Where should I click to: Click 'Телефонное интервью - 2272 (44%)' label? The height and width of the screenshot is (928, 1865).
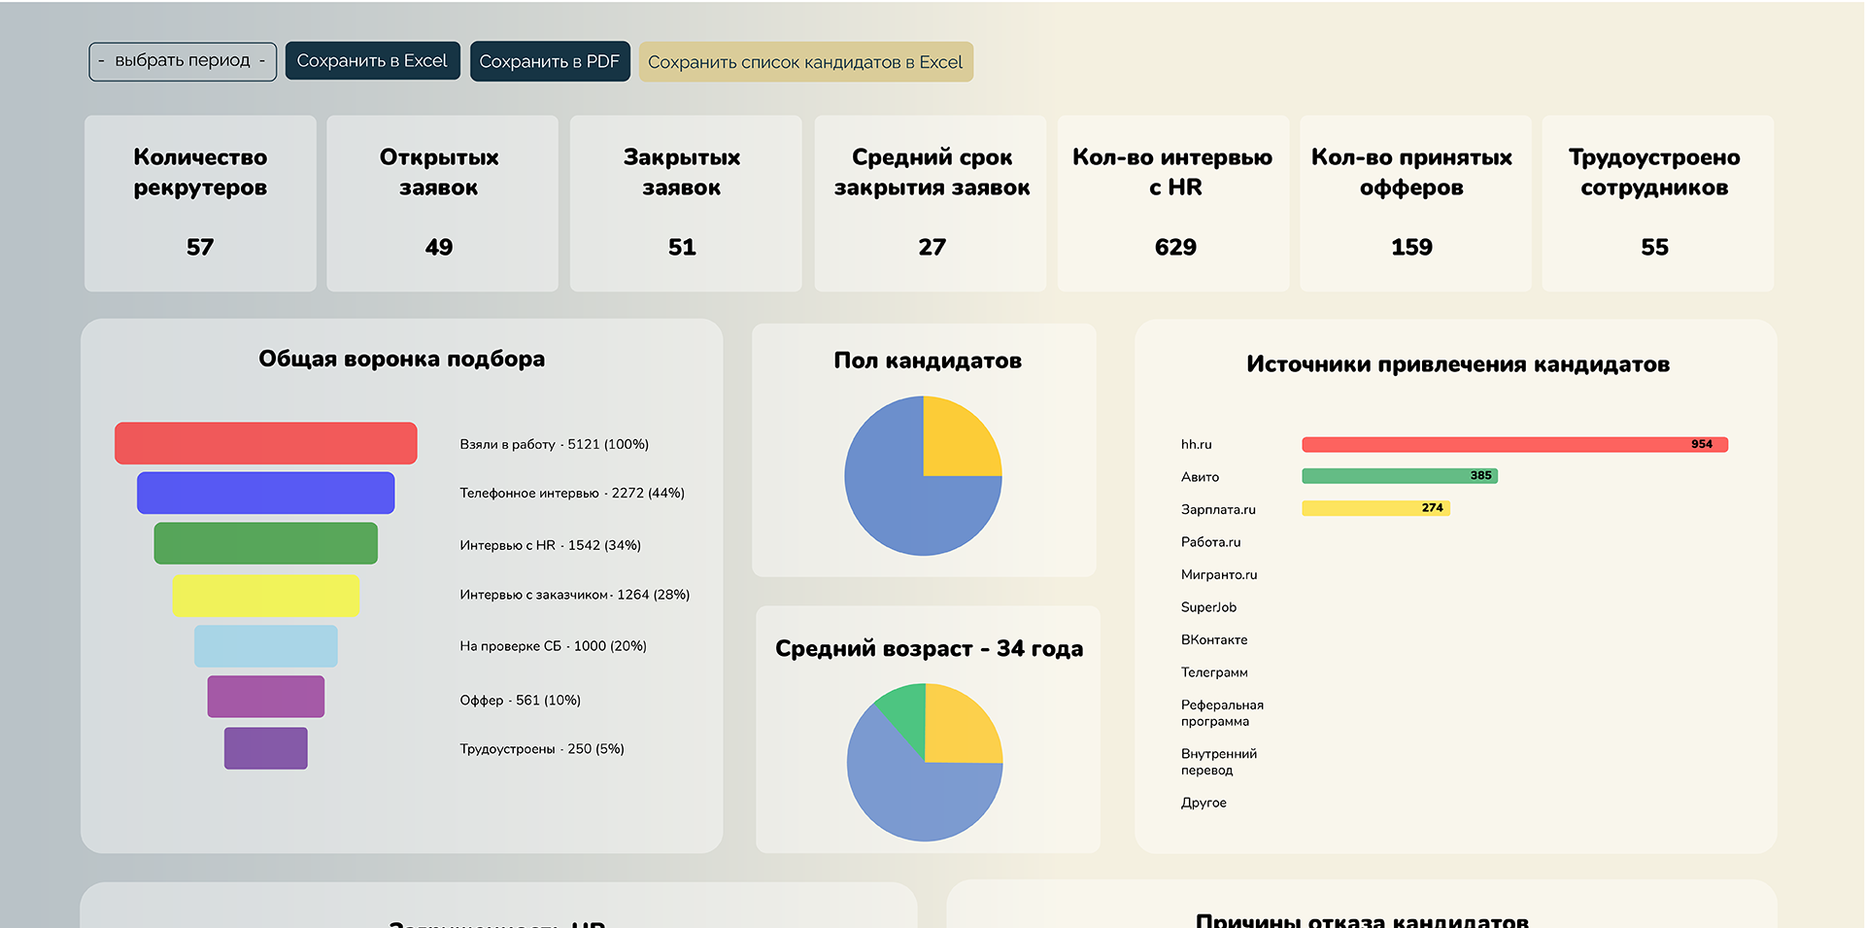(572, 494)
